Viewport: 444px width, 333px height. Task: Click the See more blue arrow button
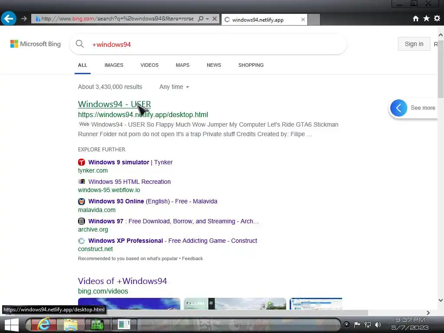(399, 108)
